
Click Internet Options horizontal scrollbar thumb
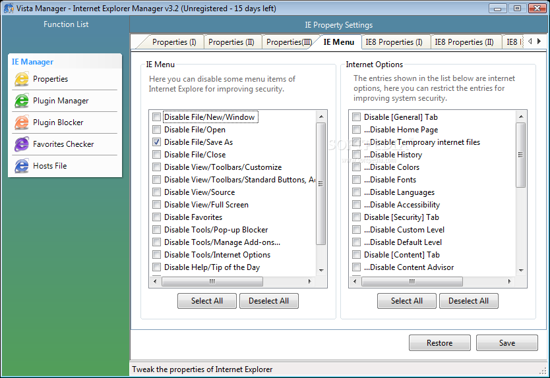[412, 281]
